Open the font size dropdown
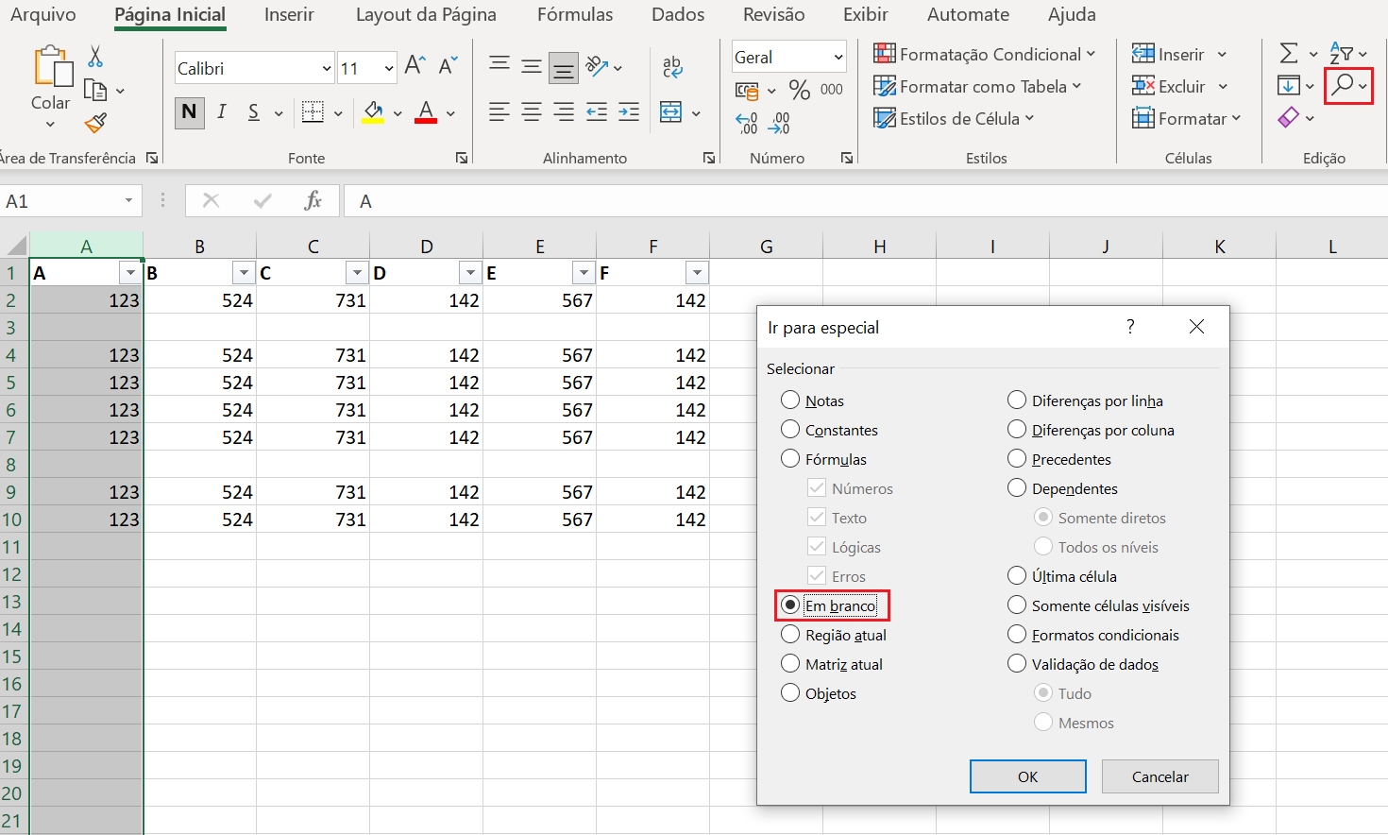The height and width of the screenshot is (835, 1388). [389, 68]
